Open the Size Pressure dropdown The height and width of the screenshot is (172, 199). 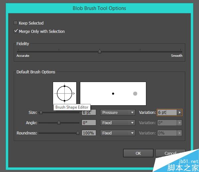click(x=118, y=113)
